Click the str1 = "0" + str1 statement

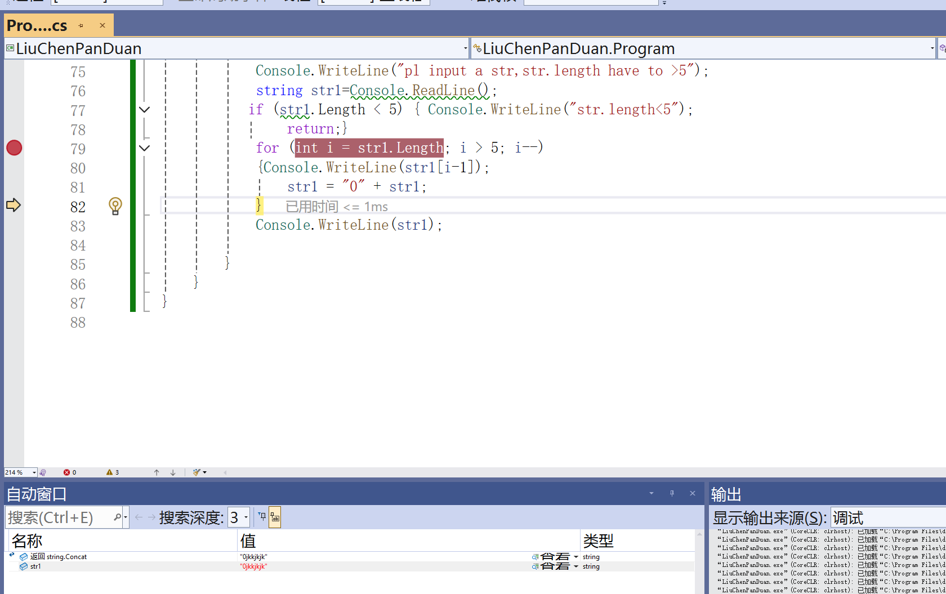pyautogui.click(x=357, y=186)
